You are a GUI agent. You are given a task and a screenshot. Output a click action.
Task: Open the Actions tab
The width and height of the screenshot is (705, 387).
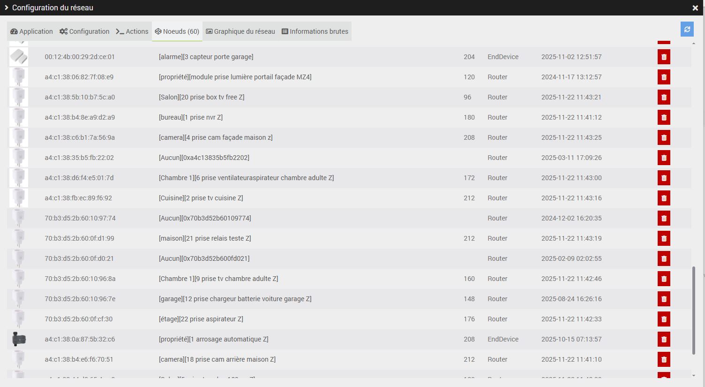coord(132,31)
